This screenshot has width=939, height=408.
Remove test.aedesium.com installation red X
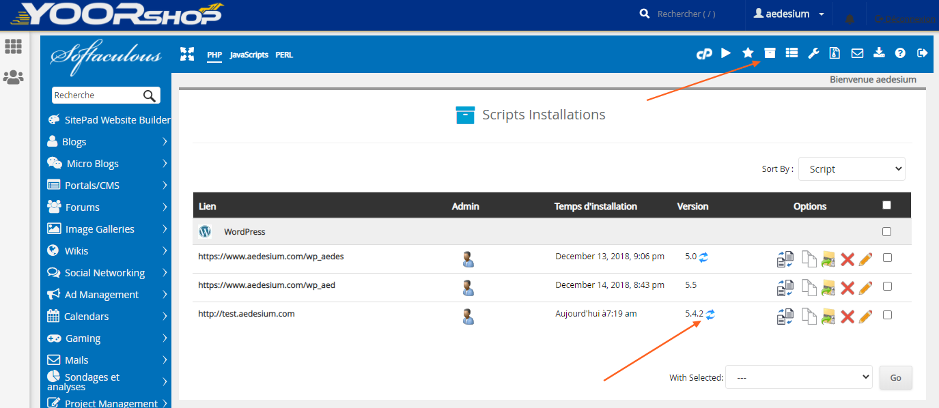(x=847, y=317)
